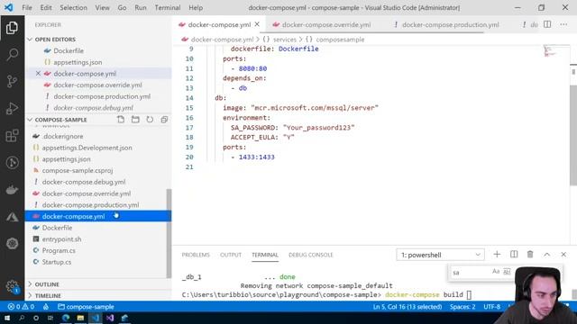Open the Manage gear in activity bar

[x=12, y=285]
